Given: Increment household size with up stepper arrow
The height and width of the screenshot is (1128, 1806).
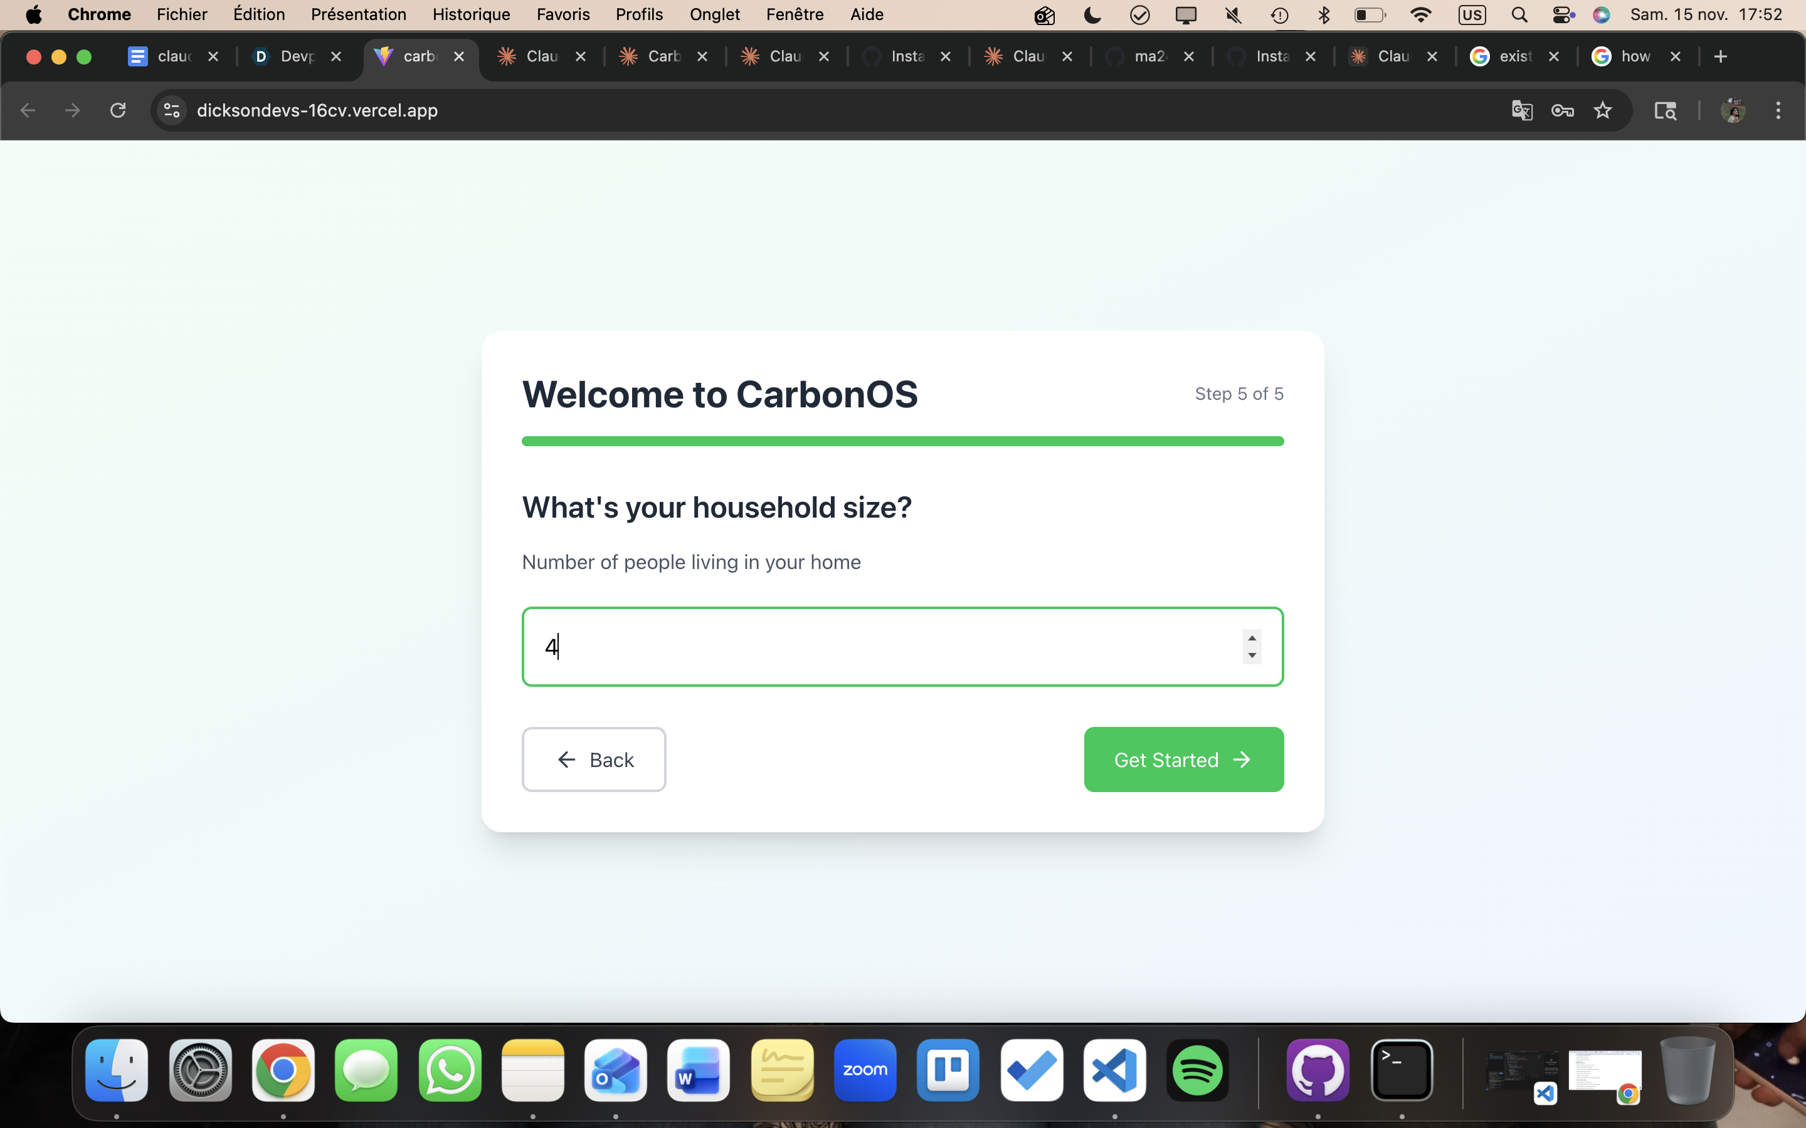Looking at the screenshot, I should click(1252, 638).
